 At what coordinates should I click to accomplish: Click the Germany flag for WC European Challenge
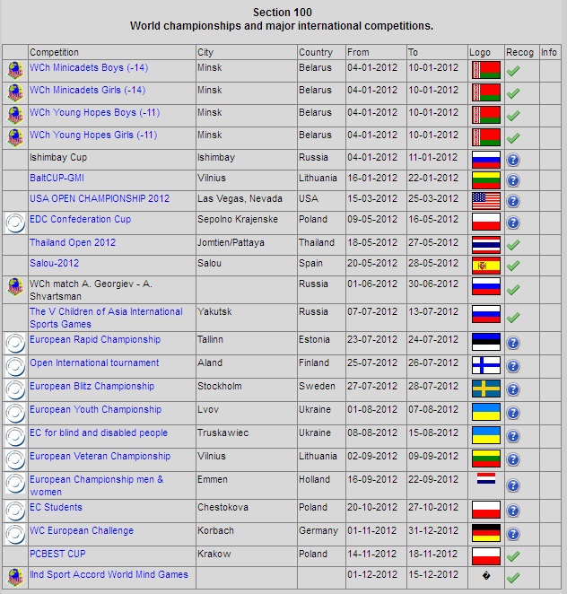pyautogui.click(x=485, y=533)
